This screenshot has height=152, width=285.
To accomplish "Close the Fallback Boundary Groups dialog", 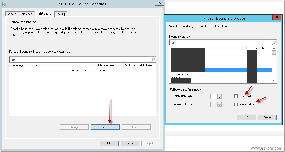I will pos(276,17).
